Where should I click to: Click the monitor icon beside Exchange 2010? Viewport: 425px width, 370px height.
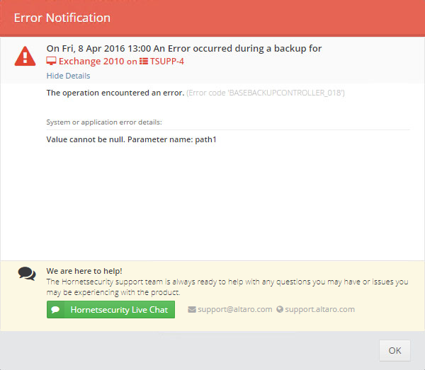pyautogui.click(x=51, y=61)
